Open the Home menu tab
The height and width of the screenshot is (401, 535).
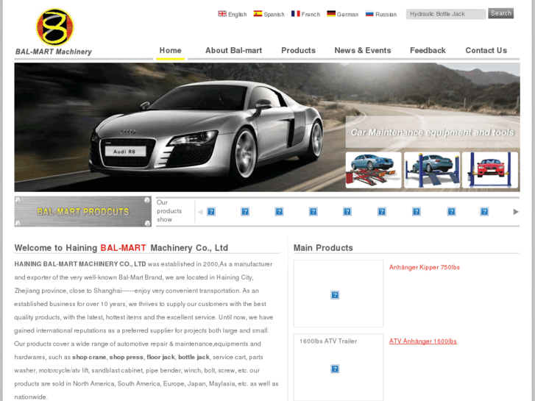pos(170,51)
